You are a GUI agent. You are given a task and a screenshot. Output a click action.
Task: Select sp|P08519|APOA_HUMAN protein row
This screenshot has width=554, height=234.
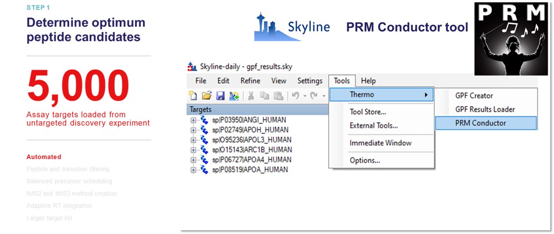(250, 170)
